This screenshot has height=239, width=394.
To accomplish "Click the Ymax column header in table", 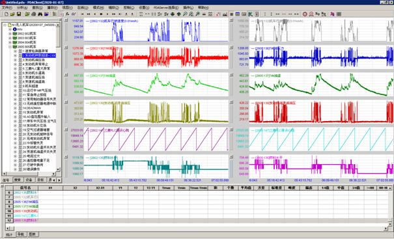I will click(x=166, y=188).
